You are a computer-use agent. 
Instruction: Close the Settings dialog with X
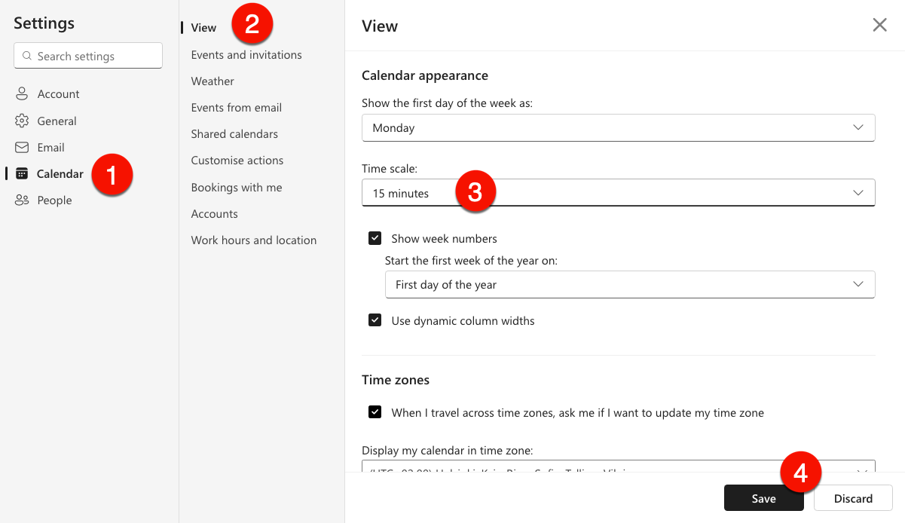(x=879, y=25)
